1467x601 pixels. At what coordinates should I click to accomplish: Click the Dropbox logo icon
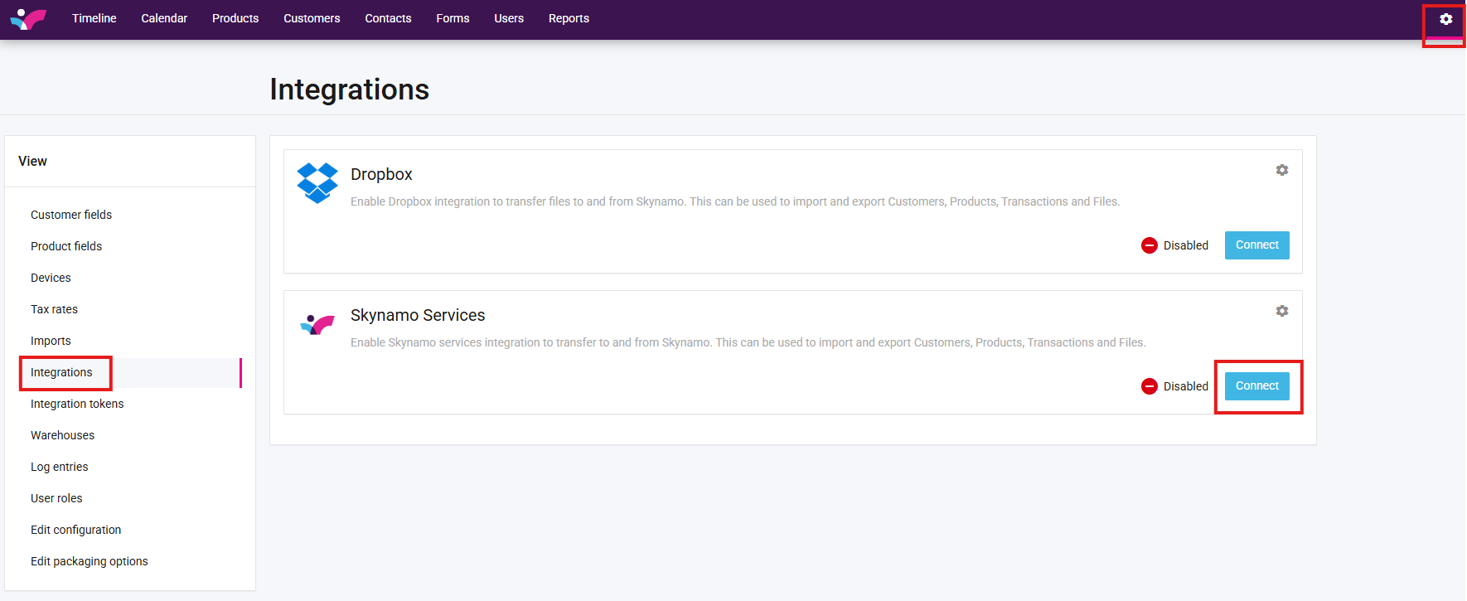[317, 183]
